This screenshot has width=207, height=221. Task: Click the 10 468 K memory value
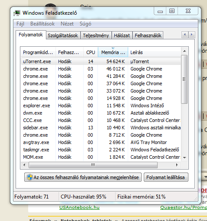click(x=116, y=120)
